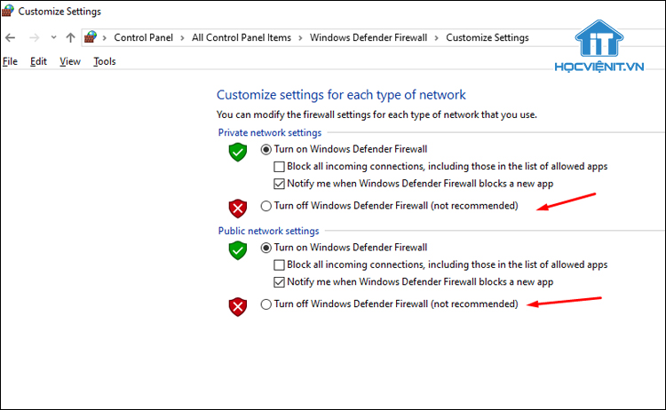
Task: Open the View menu
Action: coord(70,61)
